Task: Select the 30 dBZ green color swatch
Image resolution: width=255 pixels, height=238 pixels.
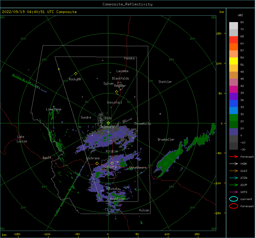Action: coord(233,118)
